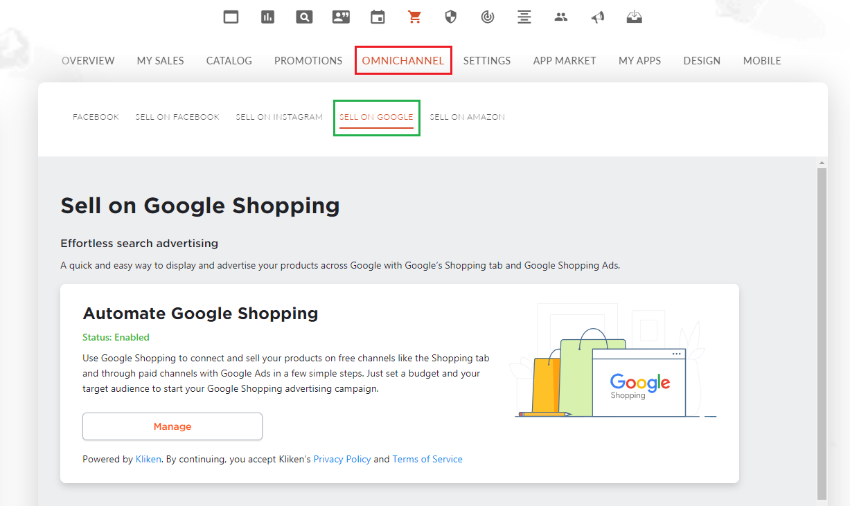
Task: Click the scrollbar up arrow
Action: click(x=822, y=163)
